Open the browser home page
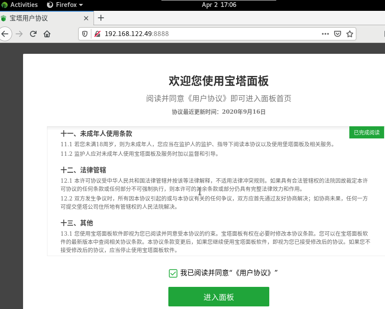 tap(47, 34)
